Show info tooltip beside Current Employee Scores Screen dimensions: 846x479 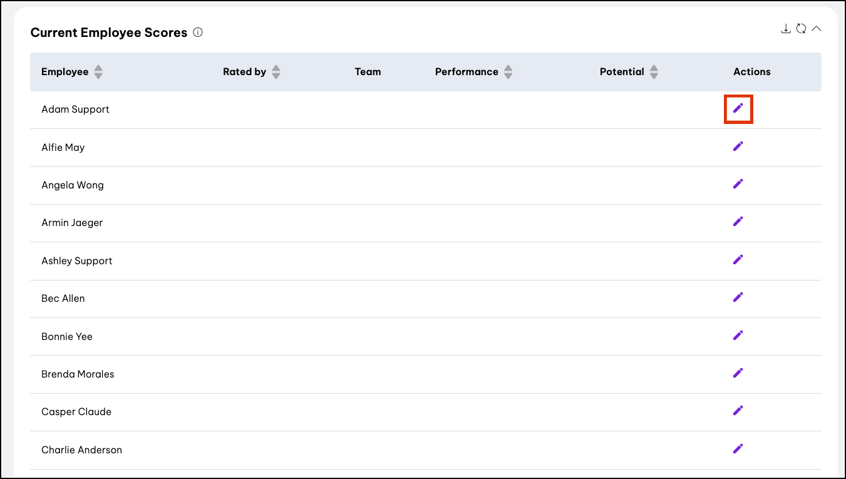[198, 33]
